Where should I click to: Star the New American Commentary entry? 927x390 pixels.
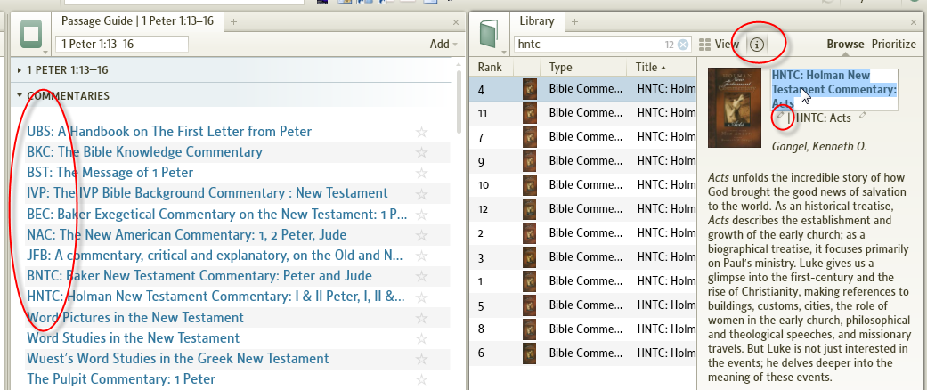[421, 235]
